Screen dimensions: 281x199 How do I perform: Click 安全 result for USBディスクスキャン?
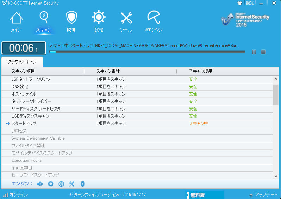[193, 116]
